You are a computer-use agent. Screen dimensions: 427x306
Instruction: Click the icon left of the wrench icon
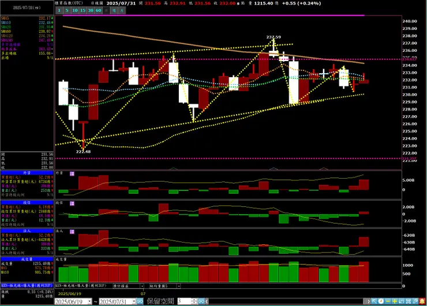click(408, 301)
